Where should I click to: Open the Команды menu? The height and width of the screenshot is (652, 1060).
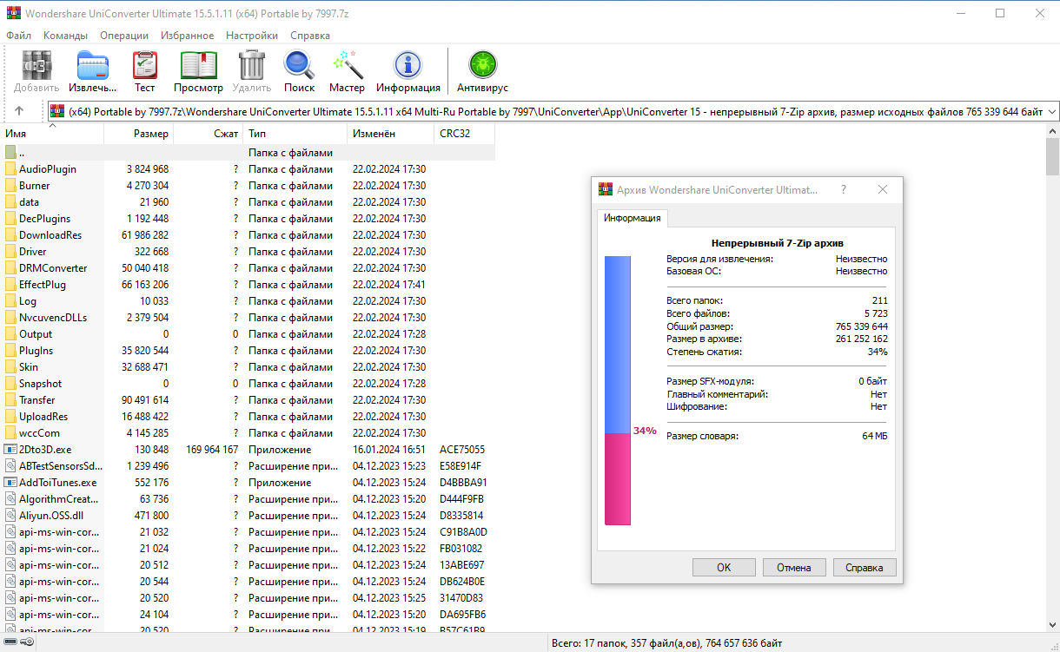click(65, 36)
